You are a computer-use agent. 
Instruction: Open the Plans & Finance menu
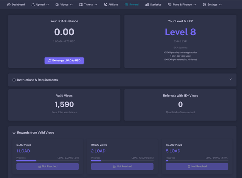[182, 5]
